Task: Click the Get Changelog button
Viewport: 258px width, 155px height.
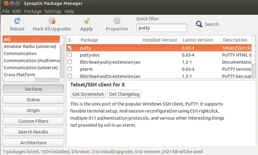Action: (124, 94)
